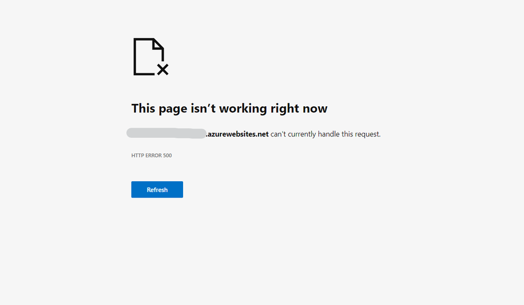Hit the blue Refresh button
This screenshot has height=305, width=524.
157,189
